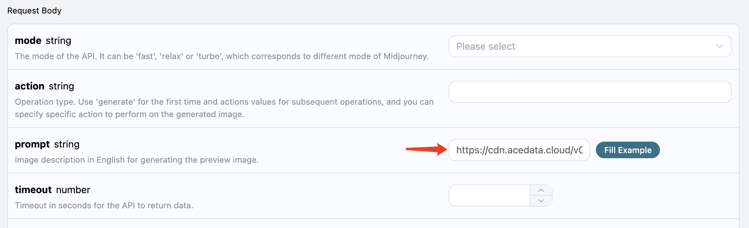Open the mode 'Please select' dropdown

click(x=590, y=46)
